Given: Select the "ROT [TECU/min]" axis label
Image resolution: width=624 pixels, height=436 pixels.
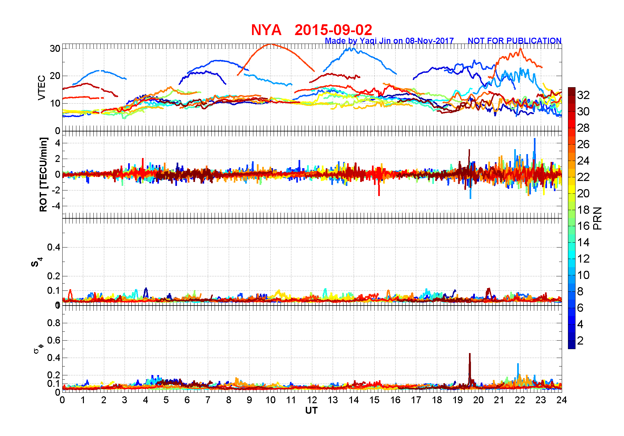Looking at the screenshot, I should tap(43, 174).
